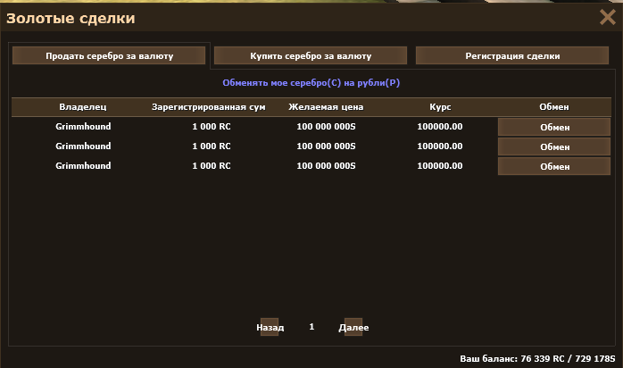Click the Обменять мое серебро на рубли label
Viewport: 623px width, 368px height.
(311, 82)
